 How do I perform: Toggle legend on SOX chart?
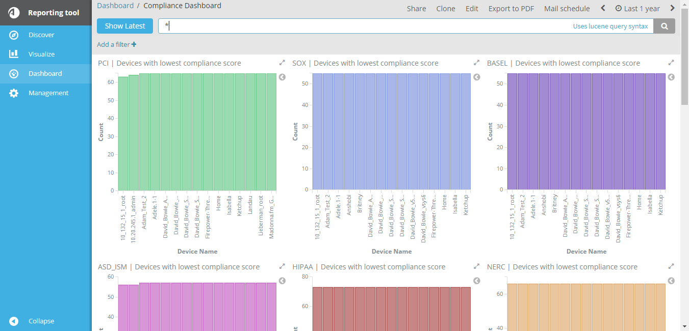(x=476, y=77)
